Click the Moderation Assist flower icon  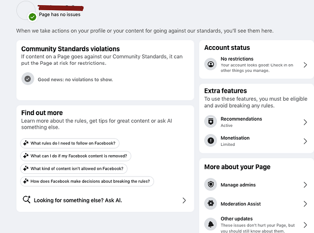coord(210,203)
